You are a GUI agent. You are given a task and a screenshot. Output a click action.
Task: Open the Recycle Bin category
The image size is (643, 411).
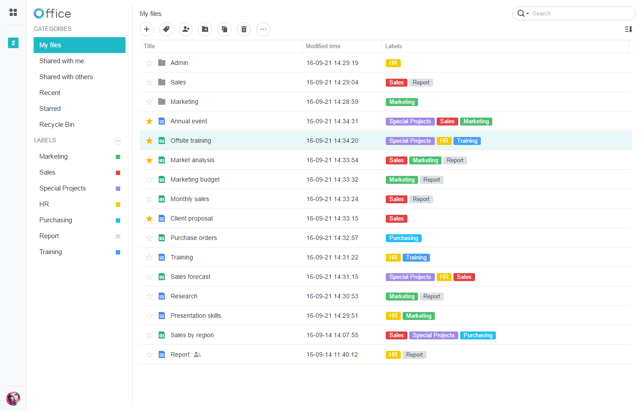(57, 125)
